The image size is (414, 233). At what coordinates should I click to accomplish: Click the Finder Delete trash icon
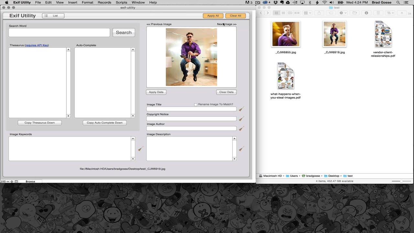378,13
